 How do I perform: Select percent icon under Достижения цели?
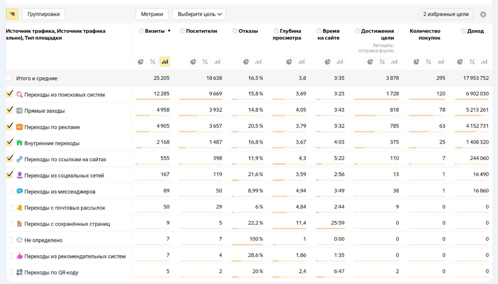[x=382, y=62]
